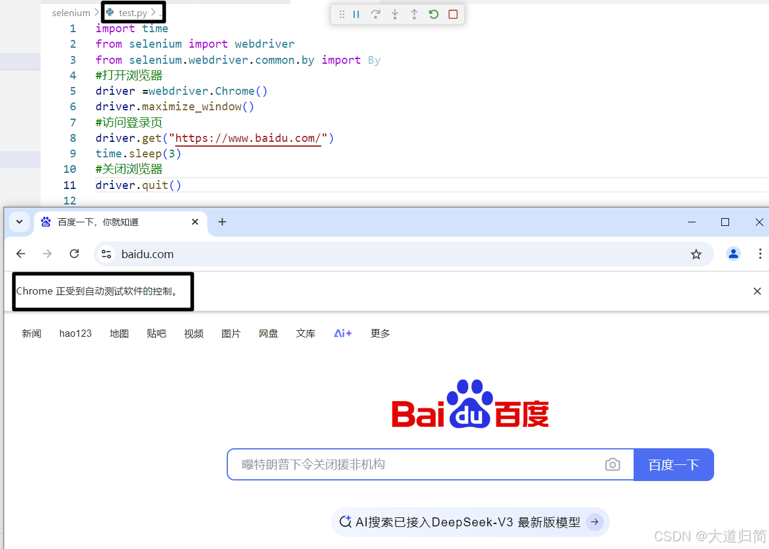Click the debug Step Into arrow
Viewport: 769px width, 549px height.
click(x=395, y=14)
